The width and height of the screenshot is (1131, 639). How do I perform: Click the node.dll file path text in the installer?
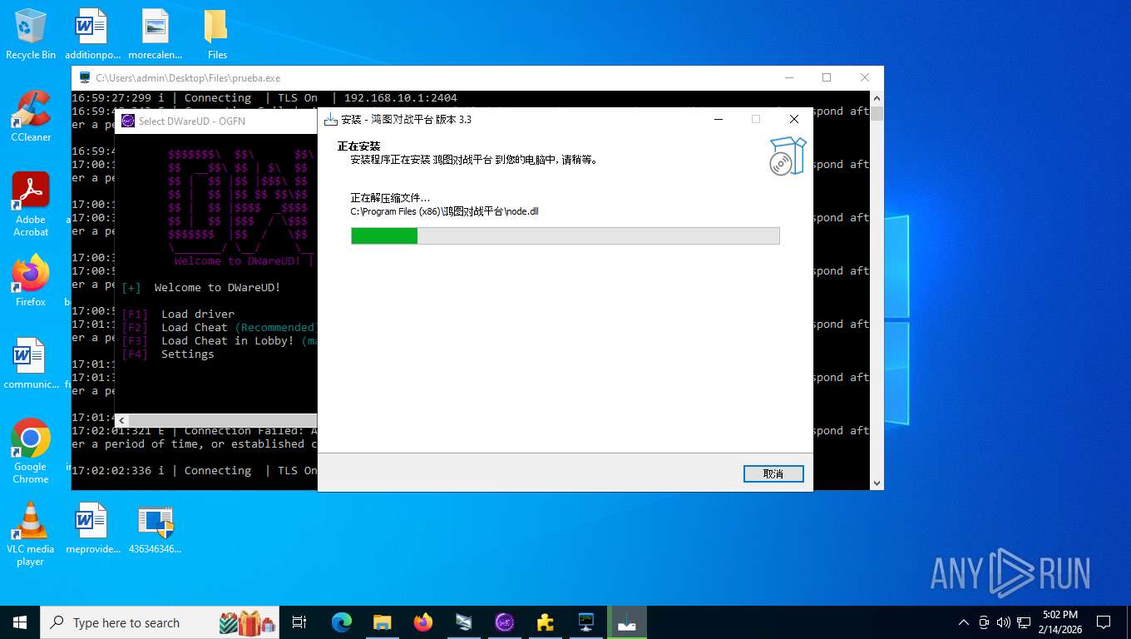[x=444, y=211]
